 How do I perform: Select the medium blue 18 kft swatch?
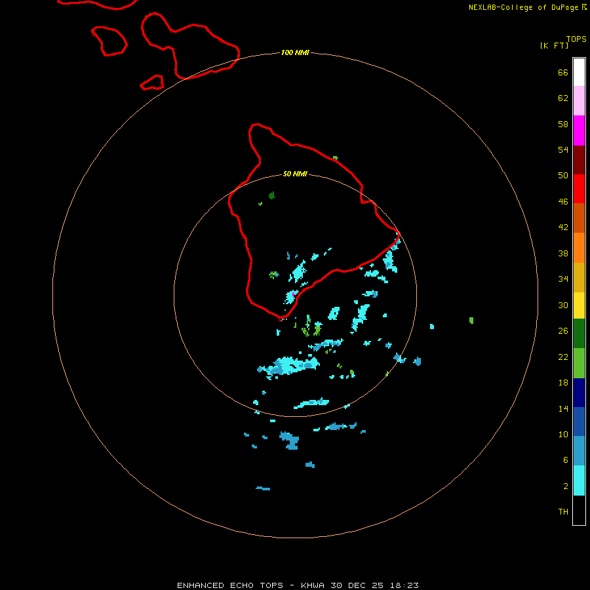579,422
